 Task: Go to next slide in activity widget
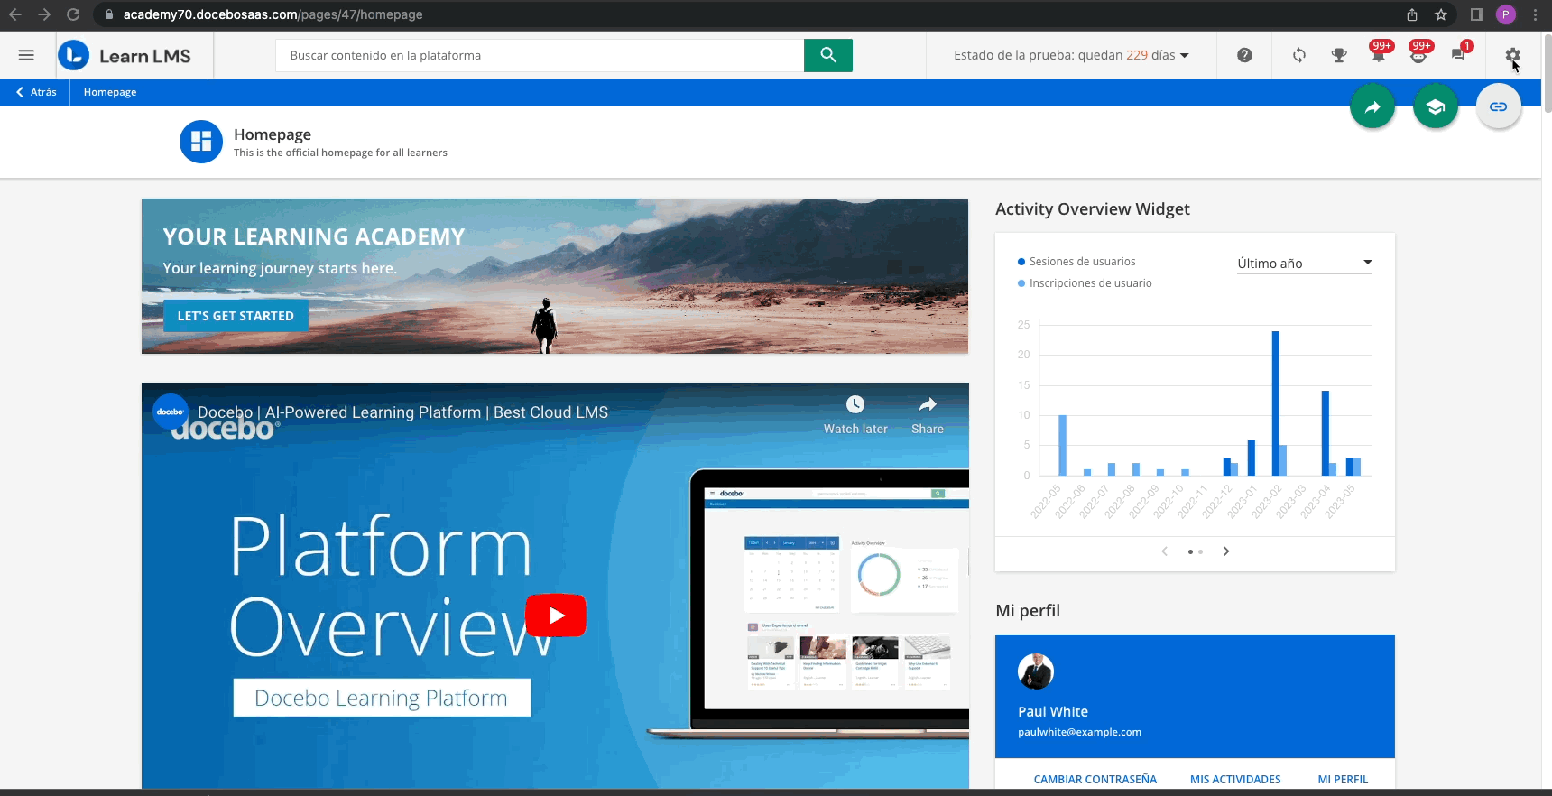[x=1226, y=551]
